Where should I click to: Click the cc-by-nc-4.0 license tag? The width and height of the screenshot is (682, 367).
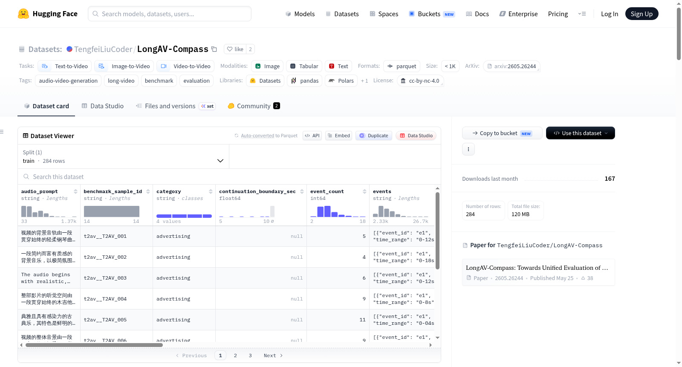click(x=420, y=81)
